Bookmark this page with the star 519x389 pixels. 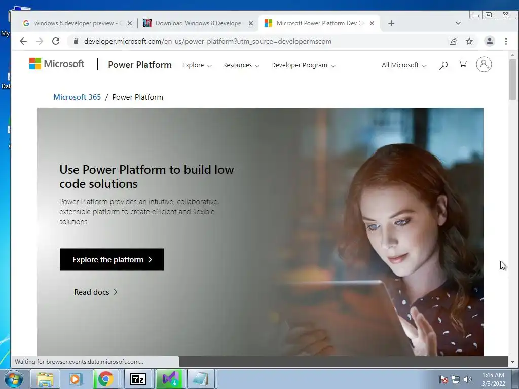[469, 41]
